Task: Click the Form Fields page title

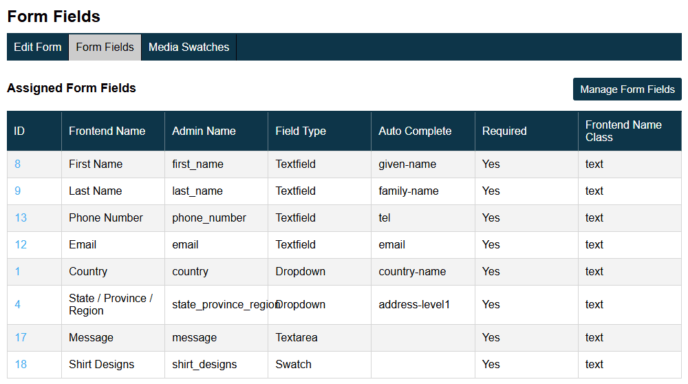Action: click(54, 17)
